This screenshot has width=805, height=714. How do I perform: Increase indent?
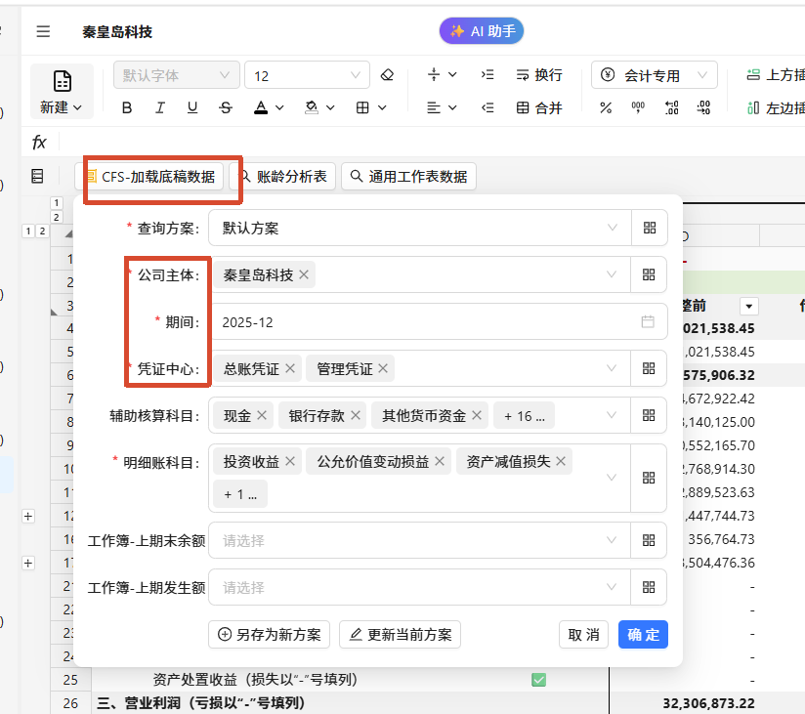point(487,75)
